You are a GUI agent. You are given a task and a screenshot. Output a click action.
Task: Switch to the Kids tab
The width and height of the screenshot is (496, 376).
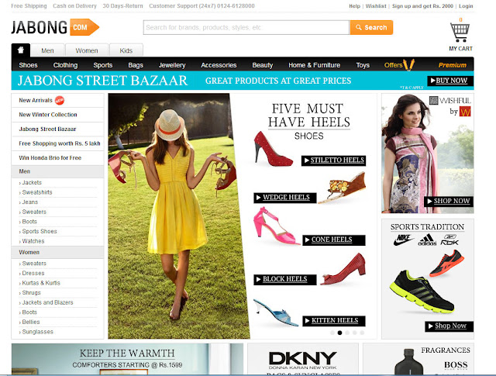126,50
